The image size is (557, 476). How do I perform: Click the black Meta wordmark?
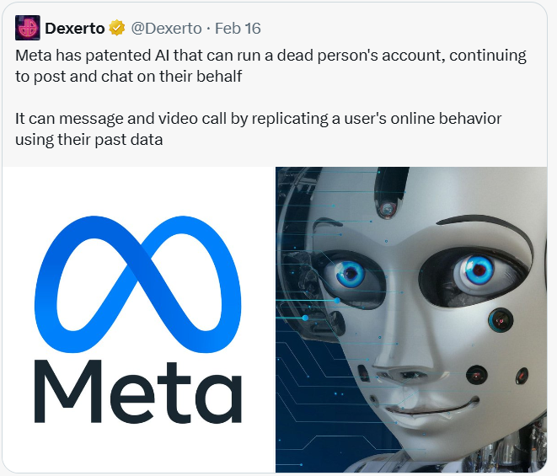coord(137,394)
